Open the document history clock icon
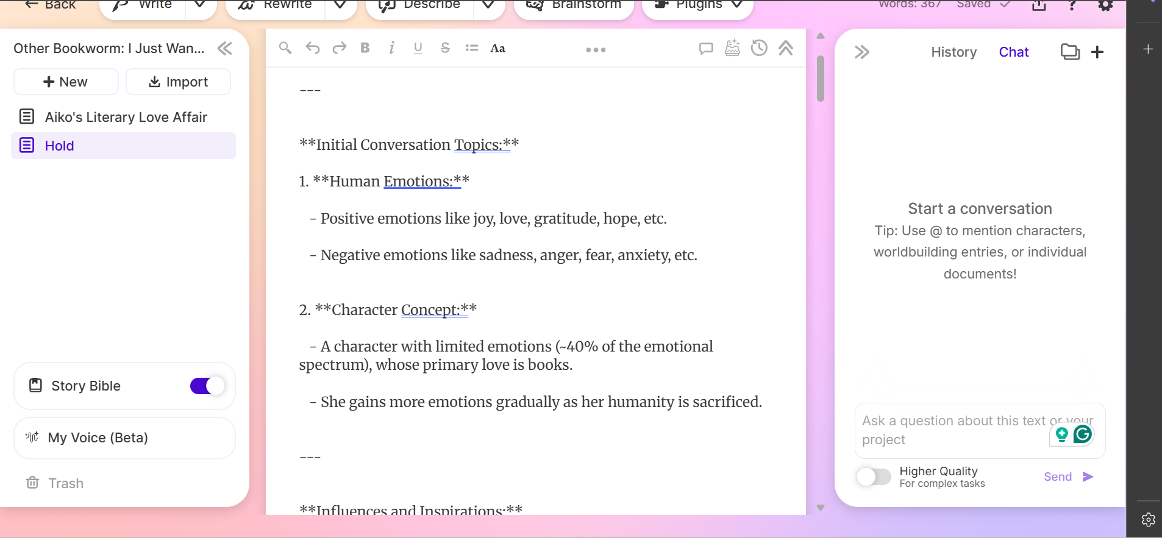1162x538 pixels. click(759, 48)
